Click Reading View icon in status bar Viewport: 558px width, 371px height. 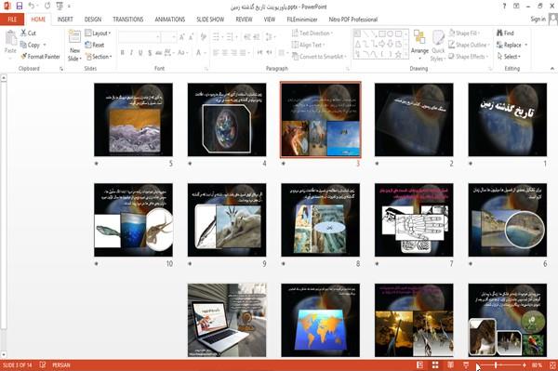pyautogui.click(x=450, y=364)
